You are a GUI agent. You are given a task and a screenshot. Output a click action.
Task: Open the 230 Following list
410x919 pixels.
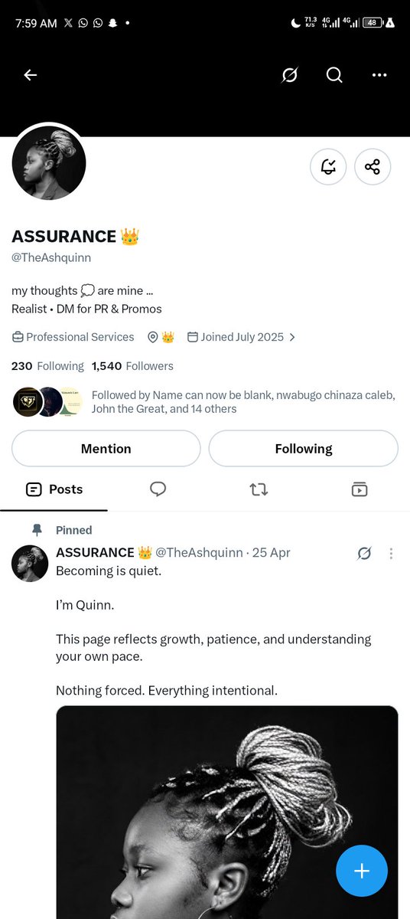pyautogui.click(x=47, y=366)
